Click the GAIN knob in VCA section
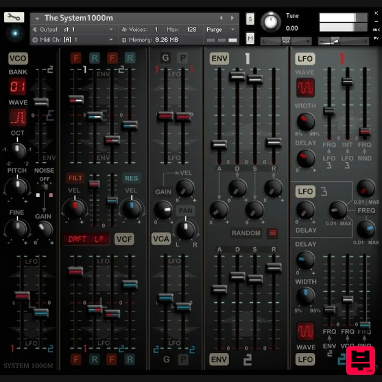This screenshot has height=382, width=382. coord(163,210)
